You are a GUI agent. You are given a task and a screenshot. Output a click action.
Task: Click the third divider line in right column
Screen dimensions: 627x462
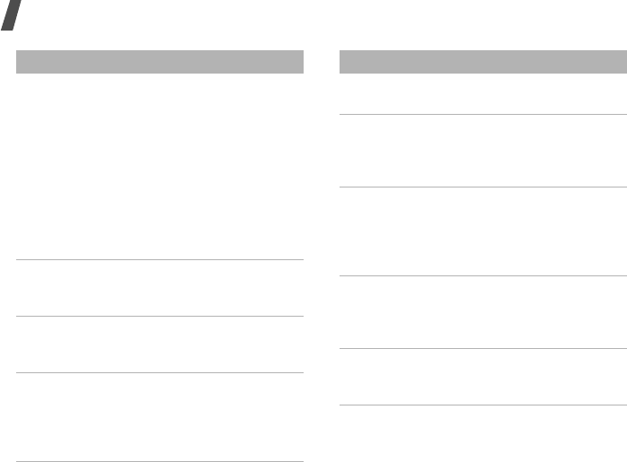(483, 275)
